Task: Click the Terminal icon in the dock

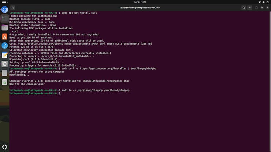Action: [5, 18]
